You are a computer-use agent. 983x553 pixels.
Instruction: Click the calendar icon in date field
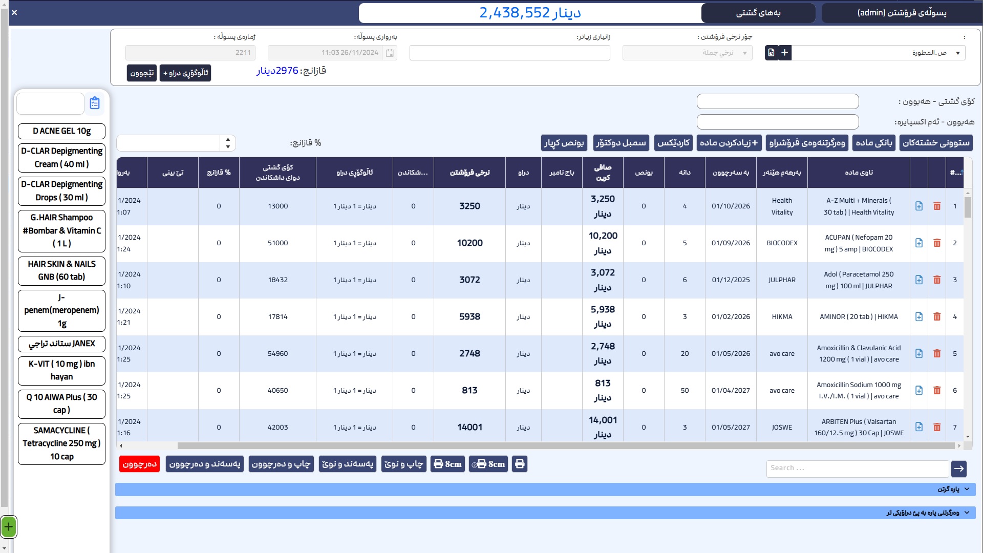click(390, 53)
